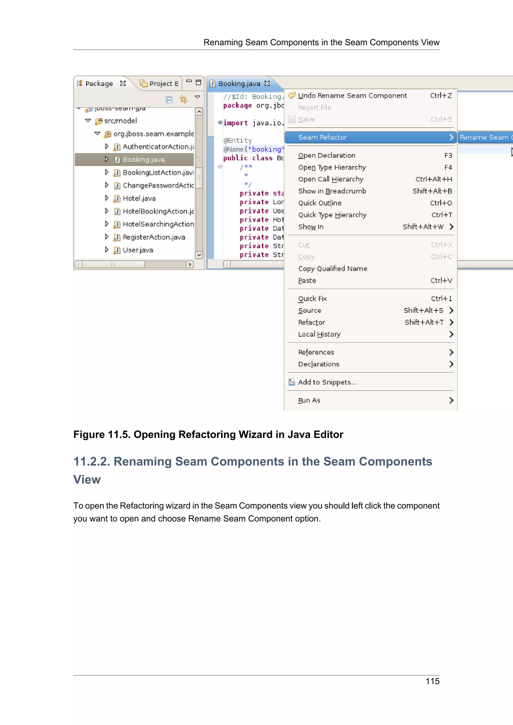Click Package view scroll down arrow
The height and width of the screenshot is (725, 513).
pos(199,255)
